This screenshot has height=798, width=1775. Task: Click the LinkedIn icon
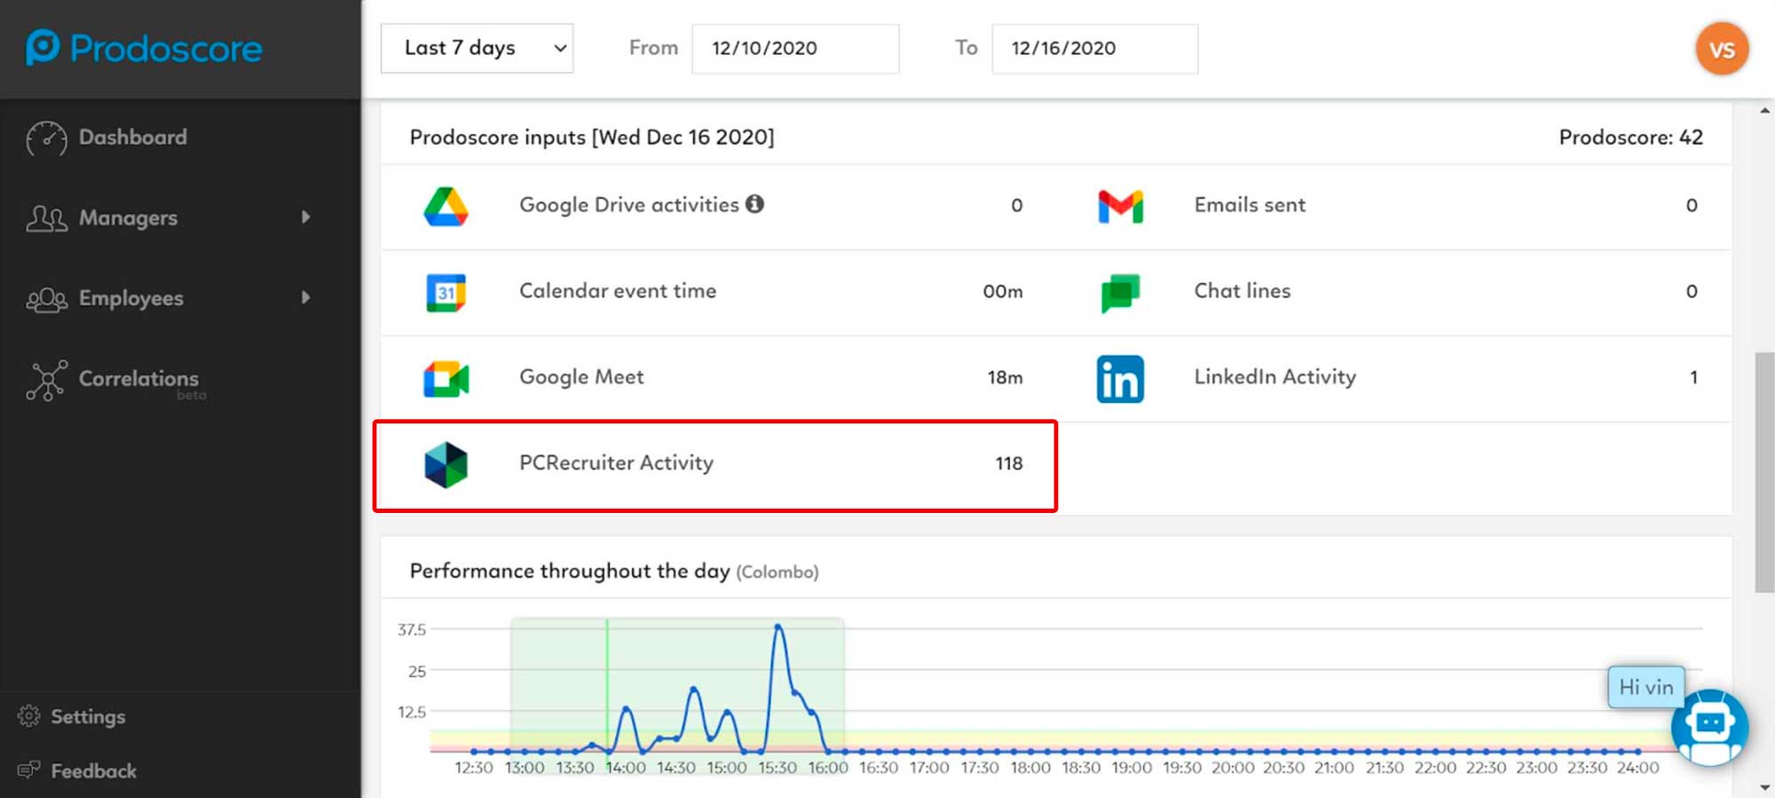[1120, 379]
